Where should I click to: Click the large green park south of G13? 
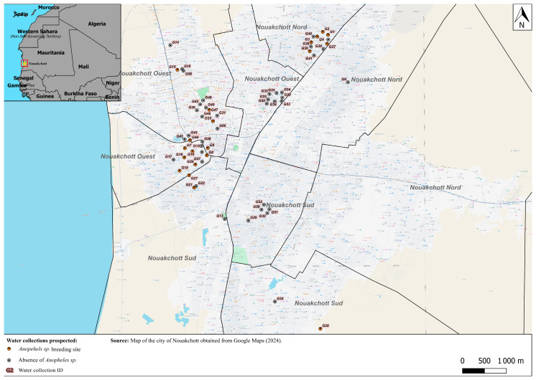[240, 255]
